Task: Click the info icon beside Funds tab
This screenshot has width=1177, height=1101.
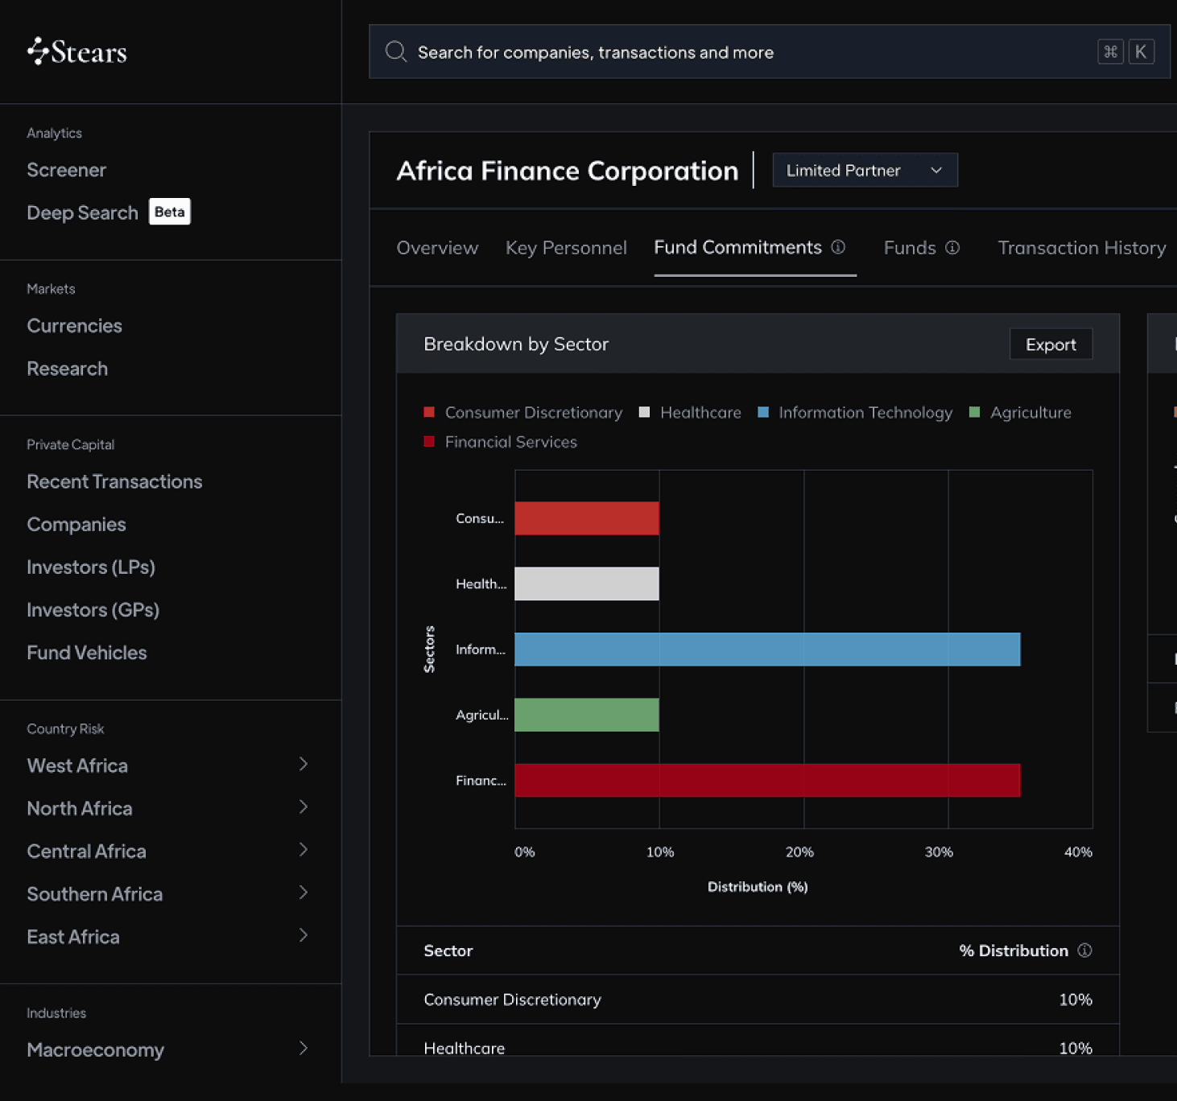Action: click(x=952, y=248)
